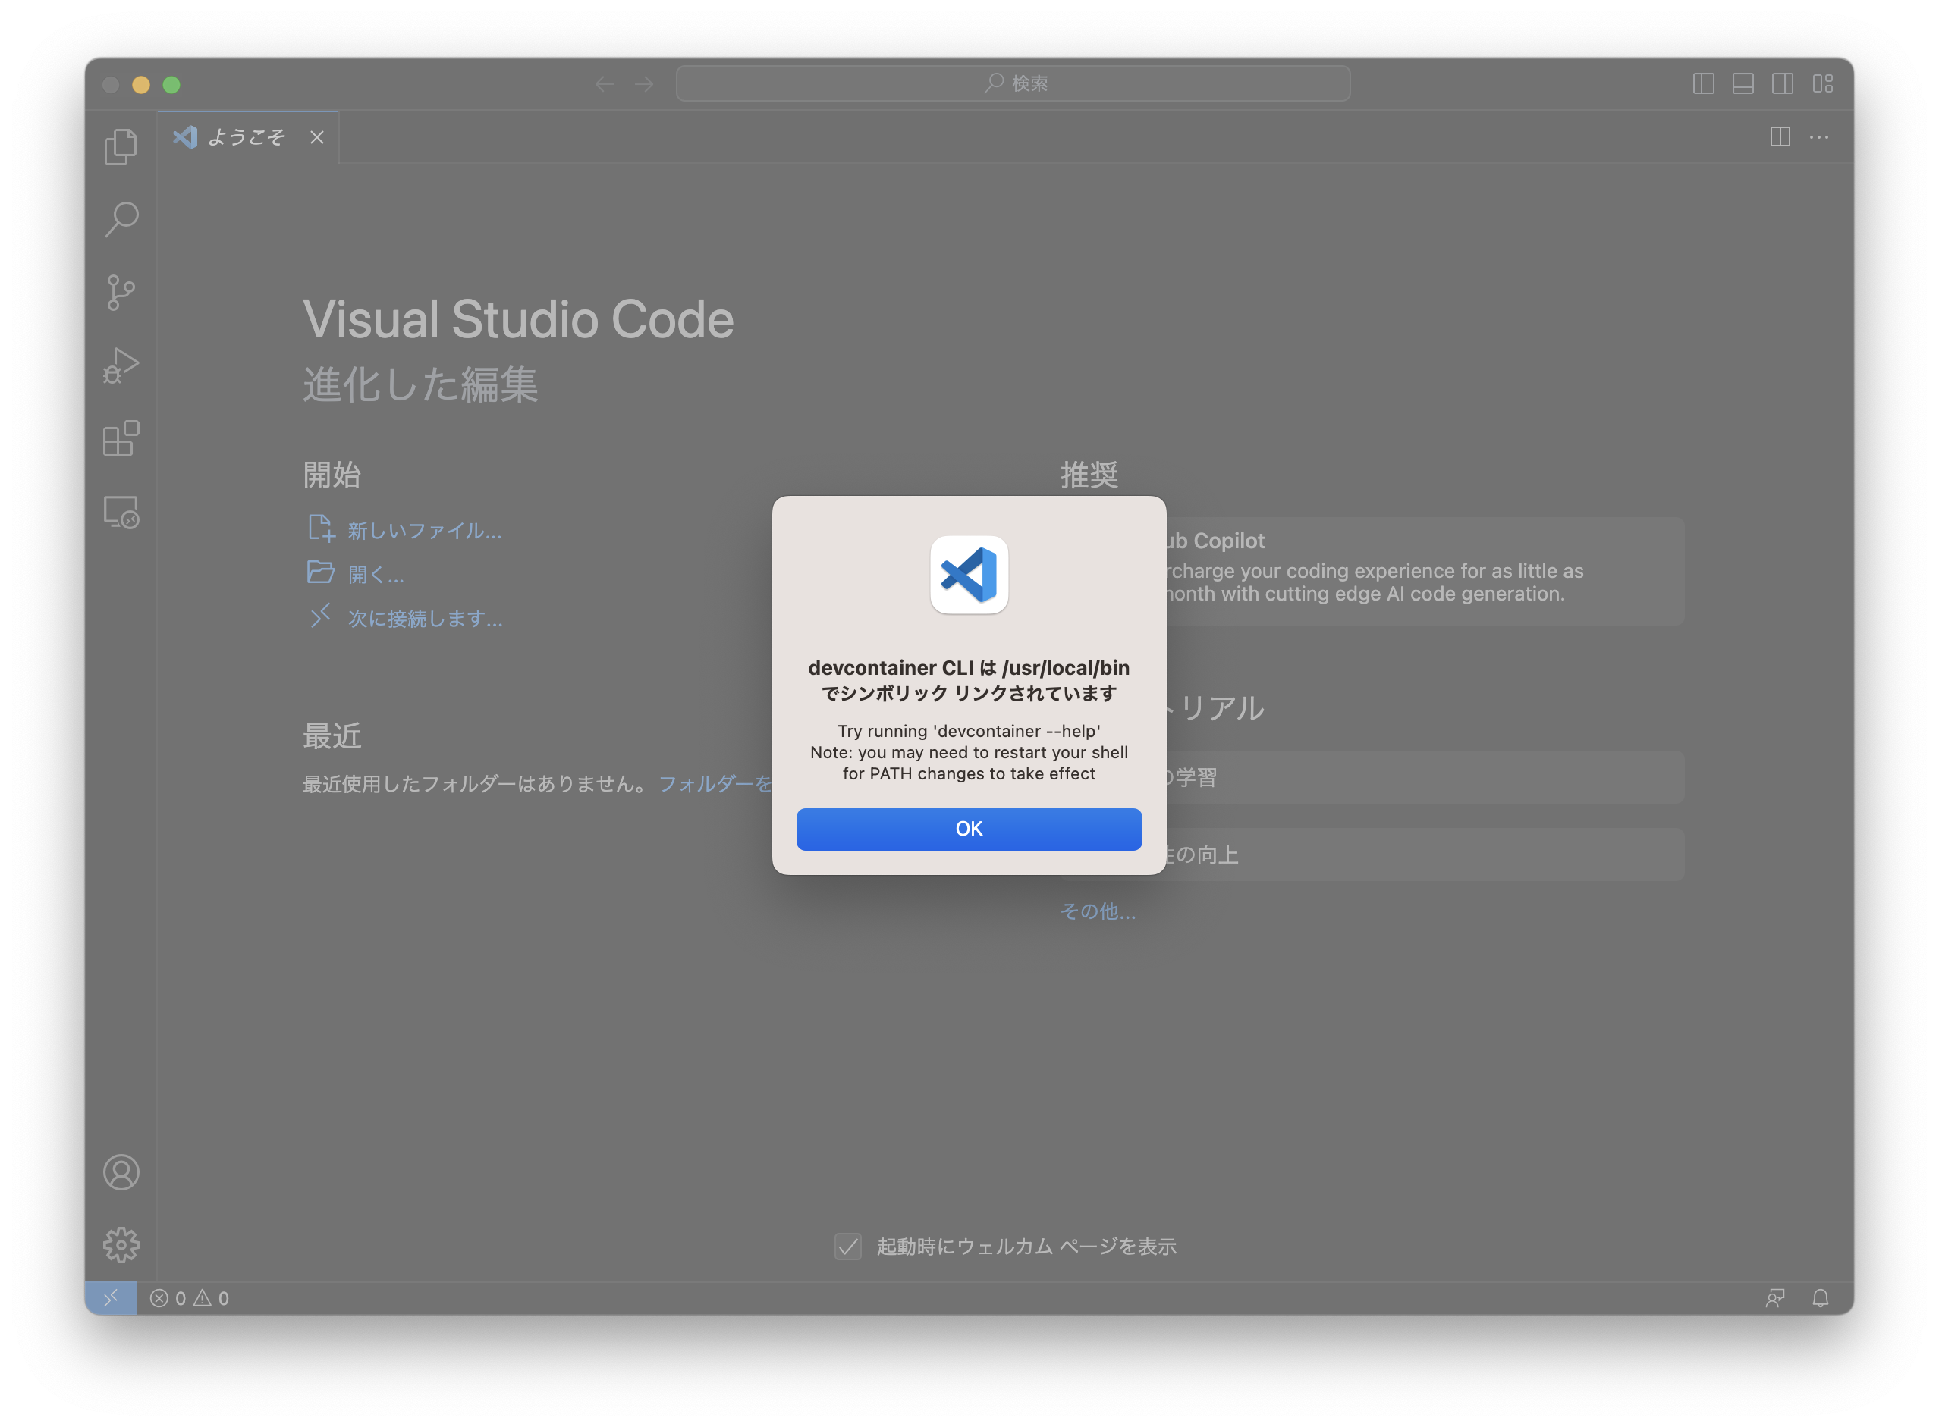Toggle the secondary side bar
The height and width of the screenshot is (1427, 1939).
pos(1783,83)
